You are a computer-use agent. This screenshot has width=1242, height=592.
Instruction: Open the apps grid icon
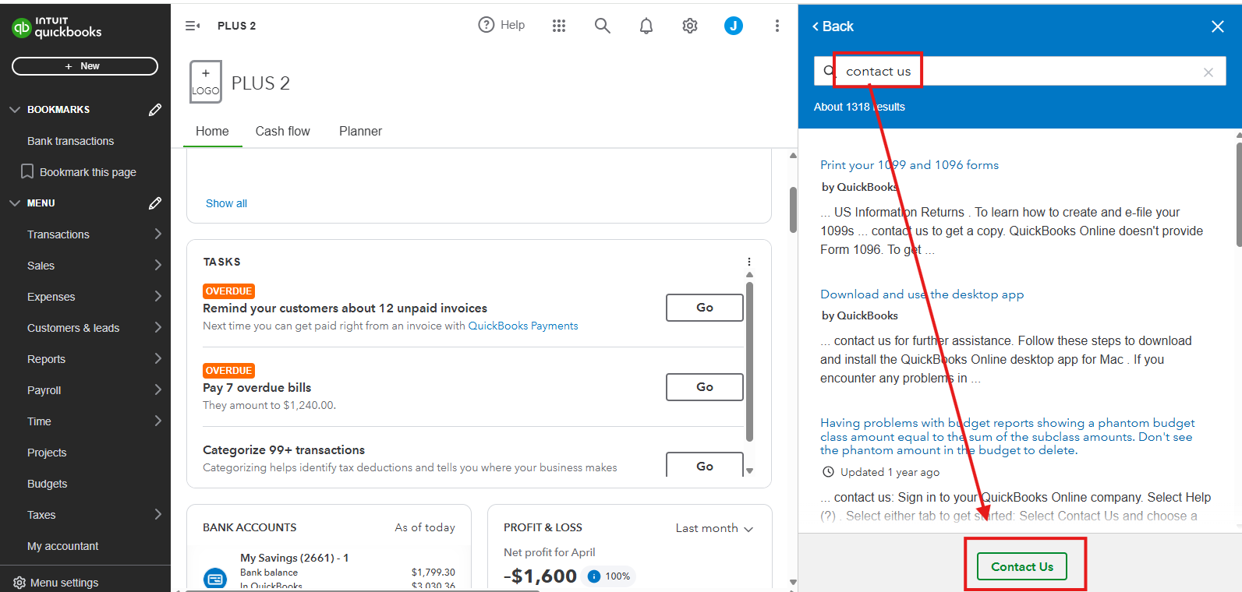click(559, 26)
